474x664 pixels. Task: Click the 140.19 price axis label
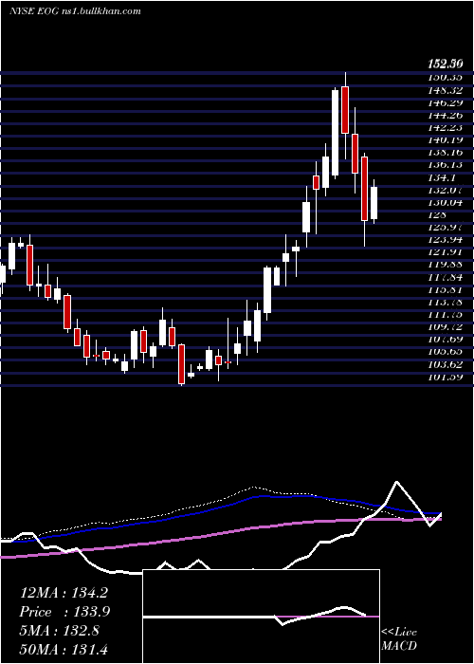pyautogui.click(x=445, y=139)
